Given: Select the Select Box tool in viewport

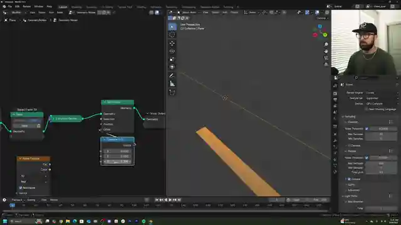Looking at the screenshot, I should (x=172, y=26).
